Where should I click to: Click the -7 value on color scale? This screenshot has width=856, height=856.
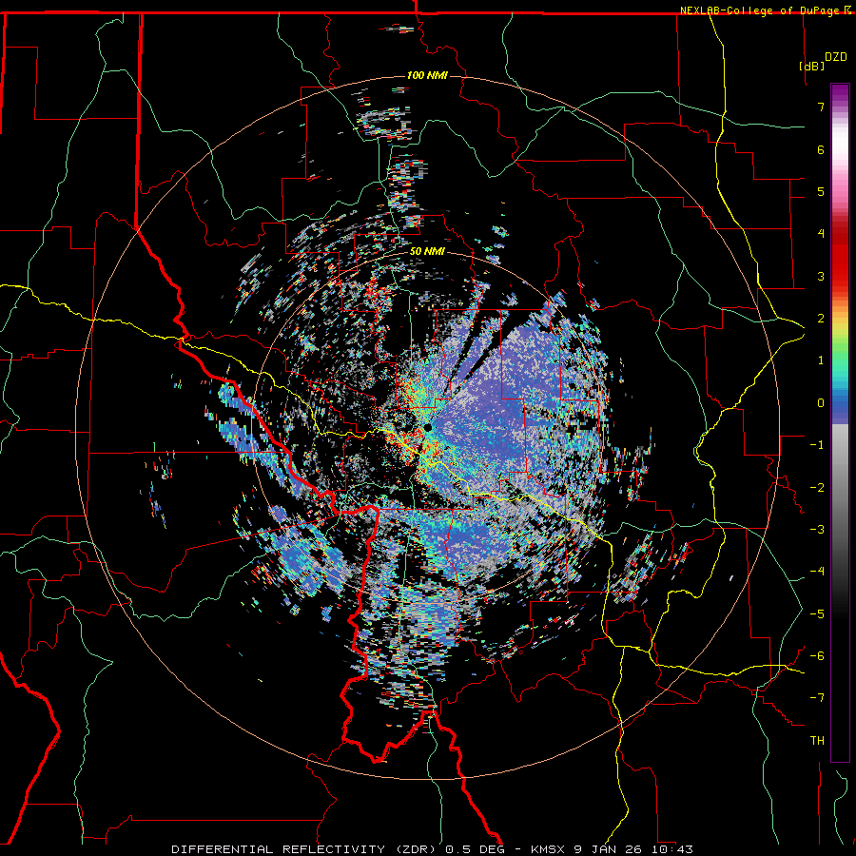[x=817, y=698]
